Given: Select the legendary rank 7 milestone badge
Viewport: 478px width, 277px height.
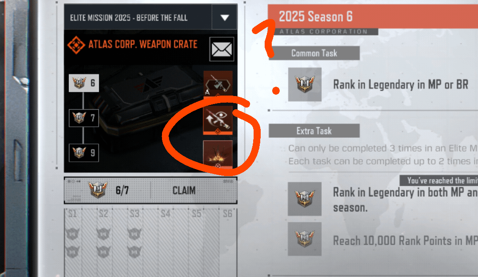Looking at the screenshot, I should click(84, 118).
